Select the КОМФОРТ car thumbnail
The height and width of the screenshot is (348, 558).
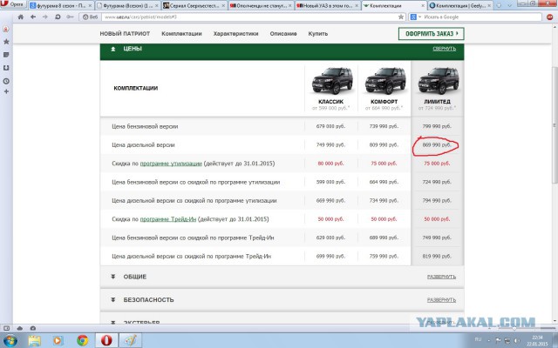[x=384, y=81]
